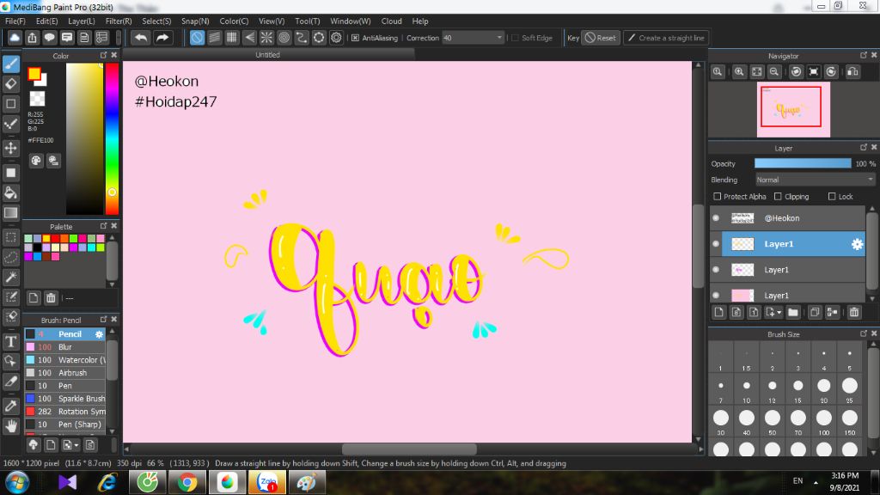Turn off snap using the Snap Off icon
The image size is (880, 495).
tap(197, 38)
